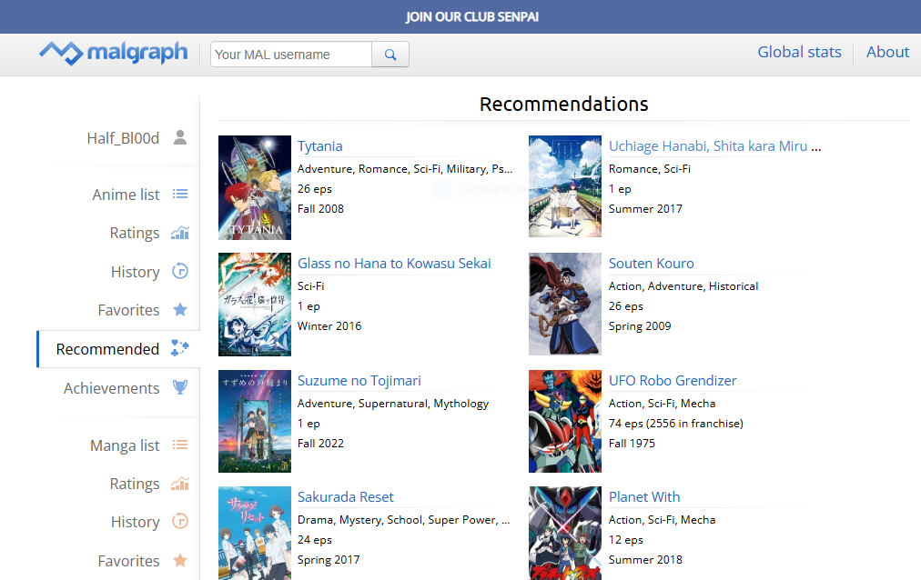921x580 pixels.
Task: Click '74 eps (2556 in franchise)' text
Action: pyautogui.click(x=676, y=424)
